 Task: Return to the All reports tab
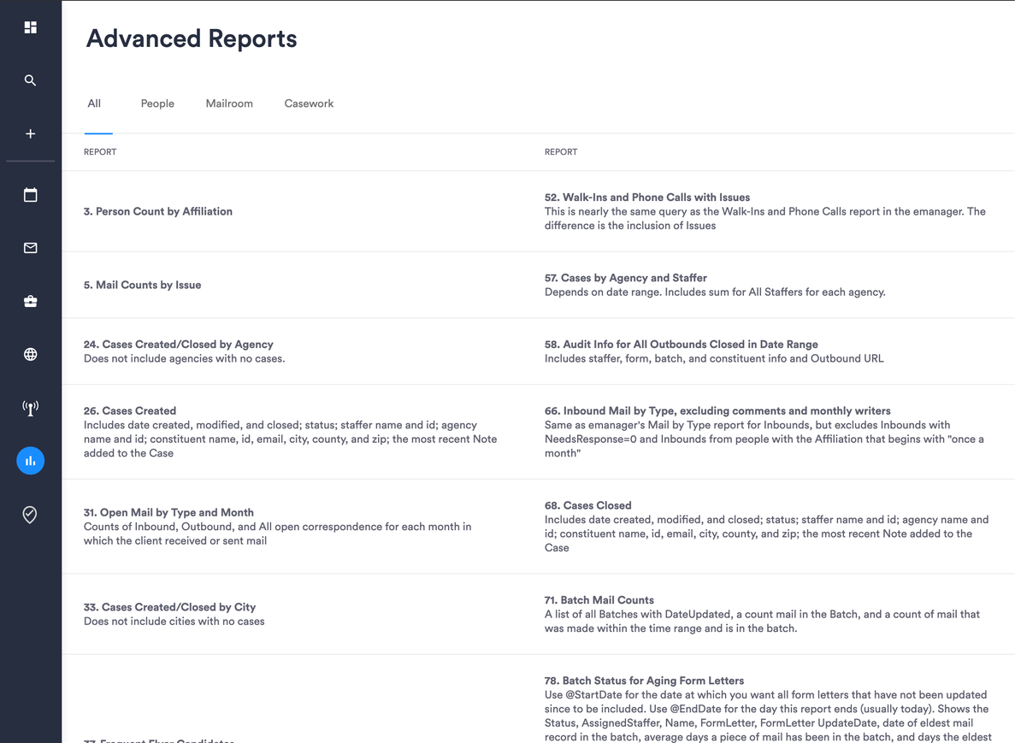point(94,103)
